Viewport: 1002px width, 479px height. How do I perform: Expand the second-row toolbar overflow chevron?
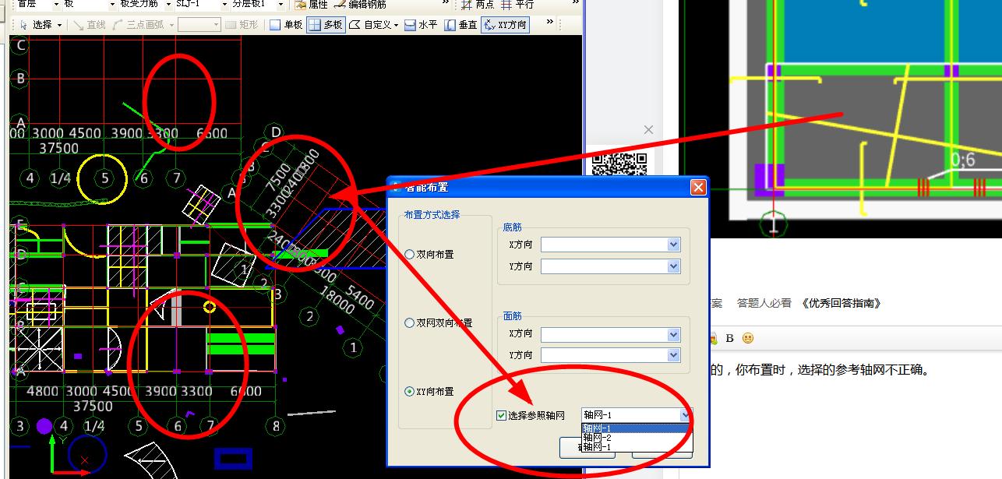[550, 23]
